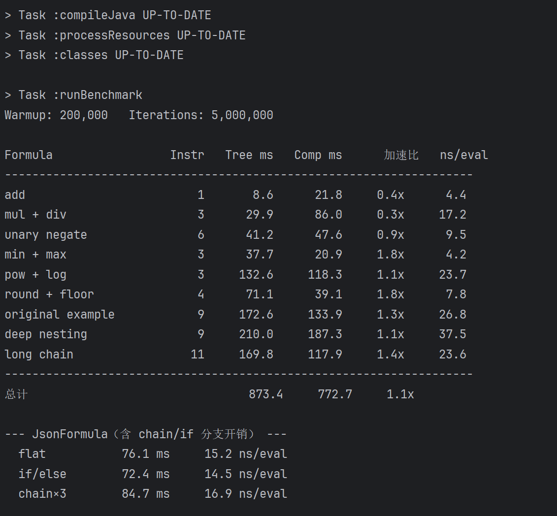Click the 'ns/eval' column header
The width and height of the screenshot is (557, 516).
pyautogui.click(x=464, y=155)
